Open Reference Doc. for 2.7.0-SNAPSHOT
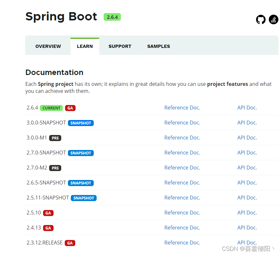This screenshot has width=279, height=255. pos(182,153)
